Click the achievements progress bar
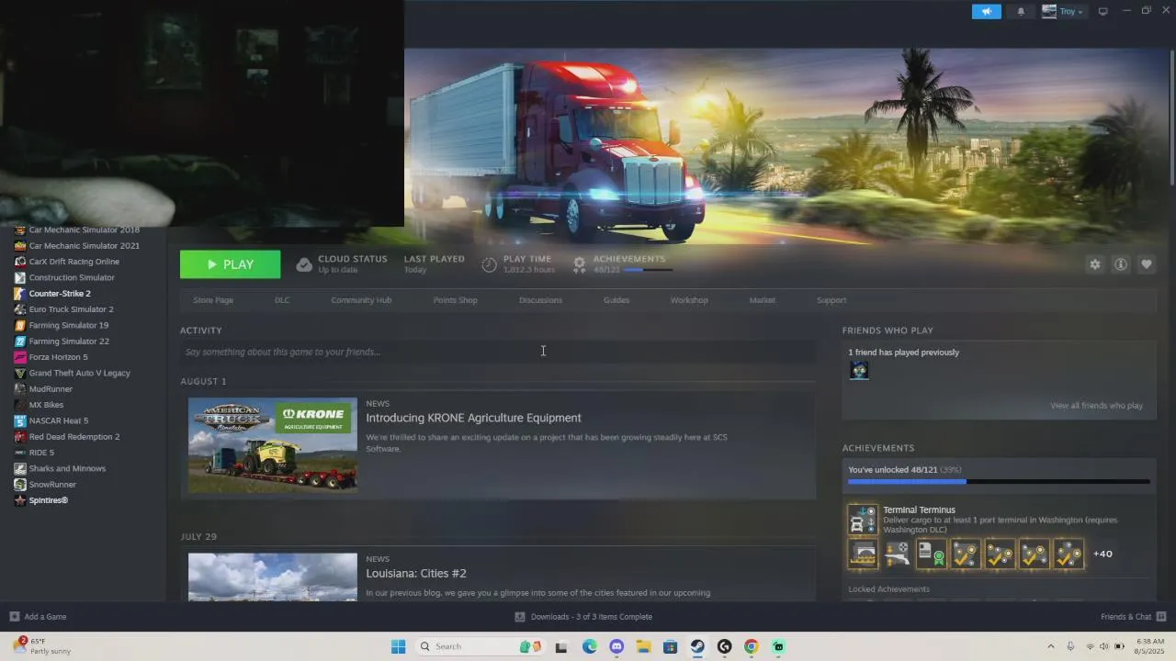The image size is (1176, 661). [999, 481]
